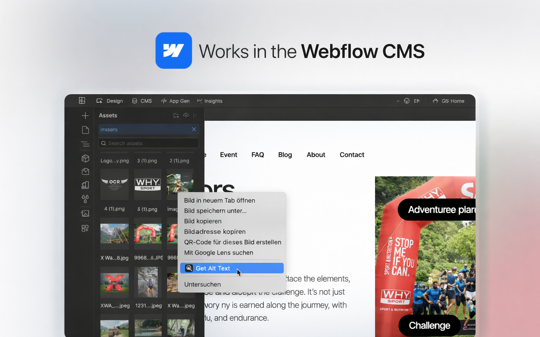Screen dimensions: 540x337
Task: Click the face icon beside EN
Action: pos(407,101)
